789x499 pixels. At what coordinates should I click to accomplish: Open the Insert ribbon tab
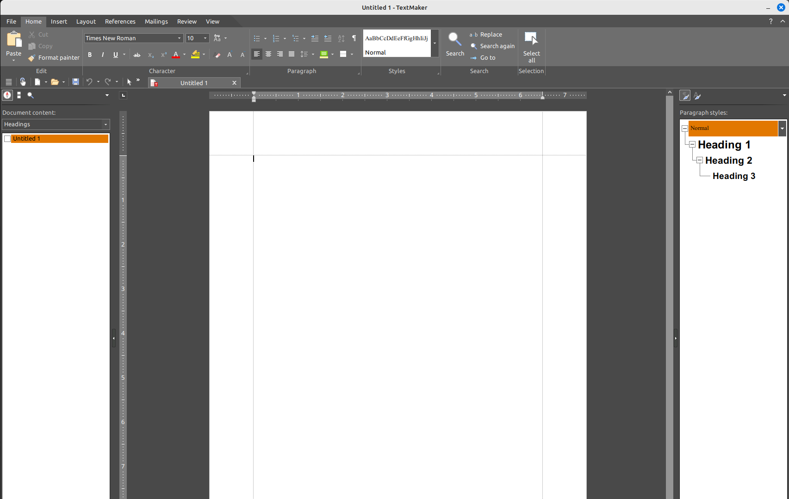(59, 22)
